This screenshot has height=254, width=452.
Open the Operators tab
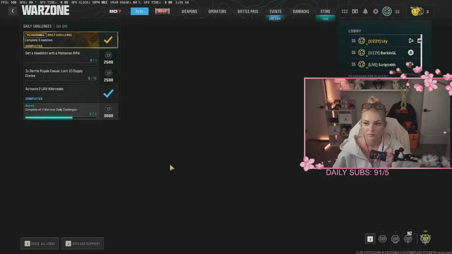coord(217,11)
